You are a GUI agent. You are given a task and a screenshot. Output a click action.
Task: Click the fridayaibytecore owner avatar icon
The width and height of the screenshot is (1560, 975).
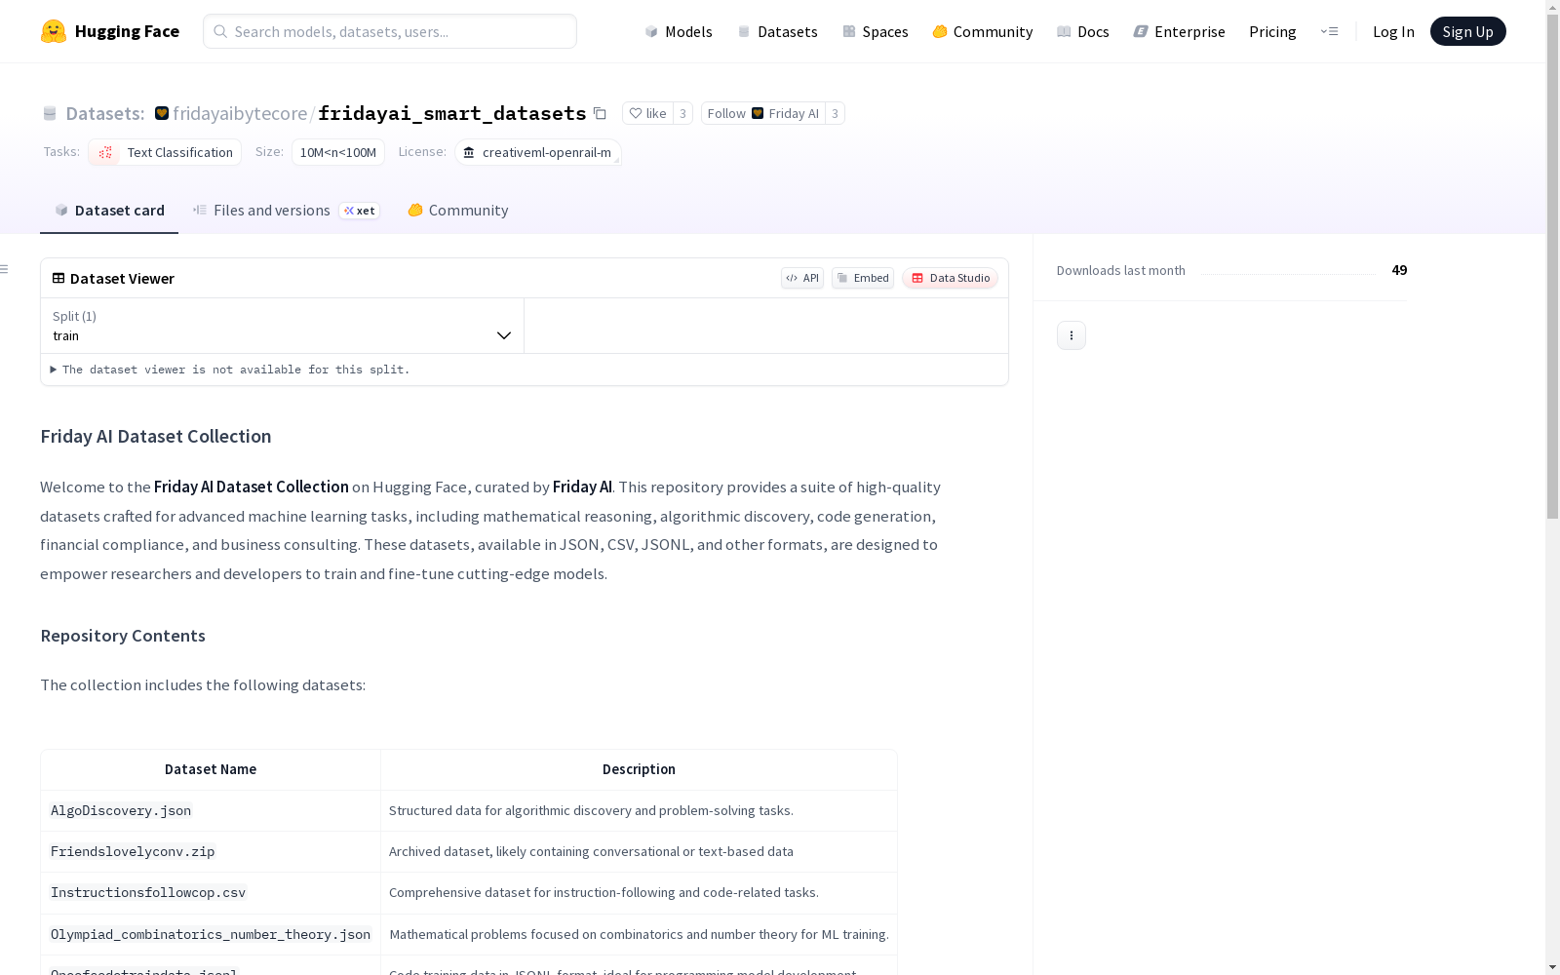click(162, 113)
